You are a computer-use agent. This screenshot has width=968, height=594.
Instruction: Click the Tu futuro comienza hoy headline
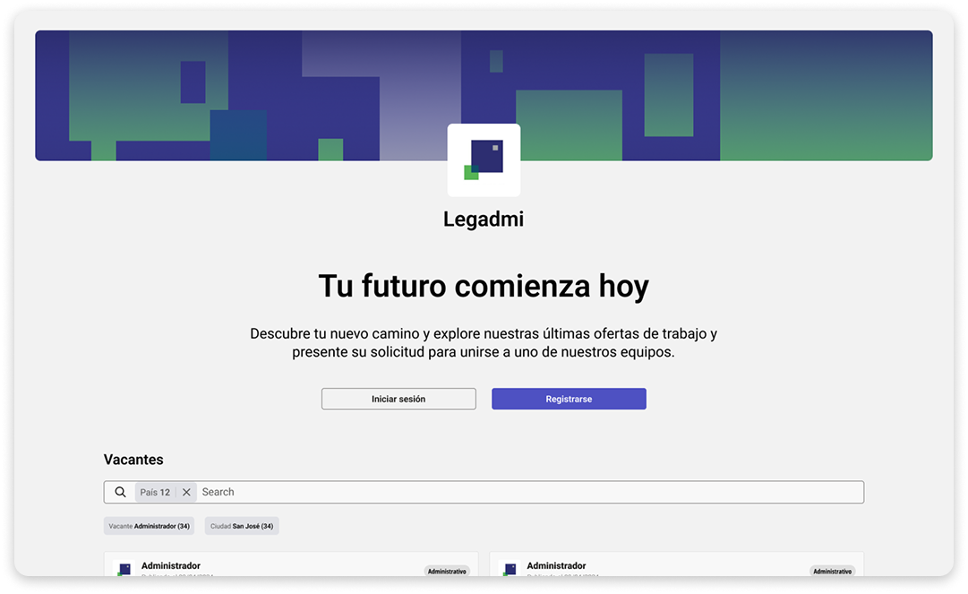(484, 287)
